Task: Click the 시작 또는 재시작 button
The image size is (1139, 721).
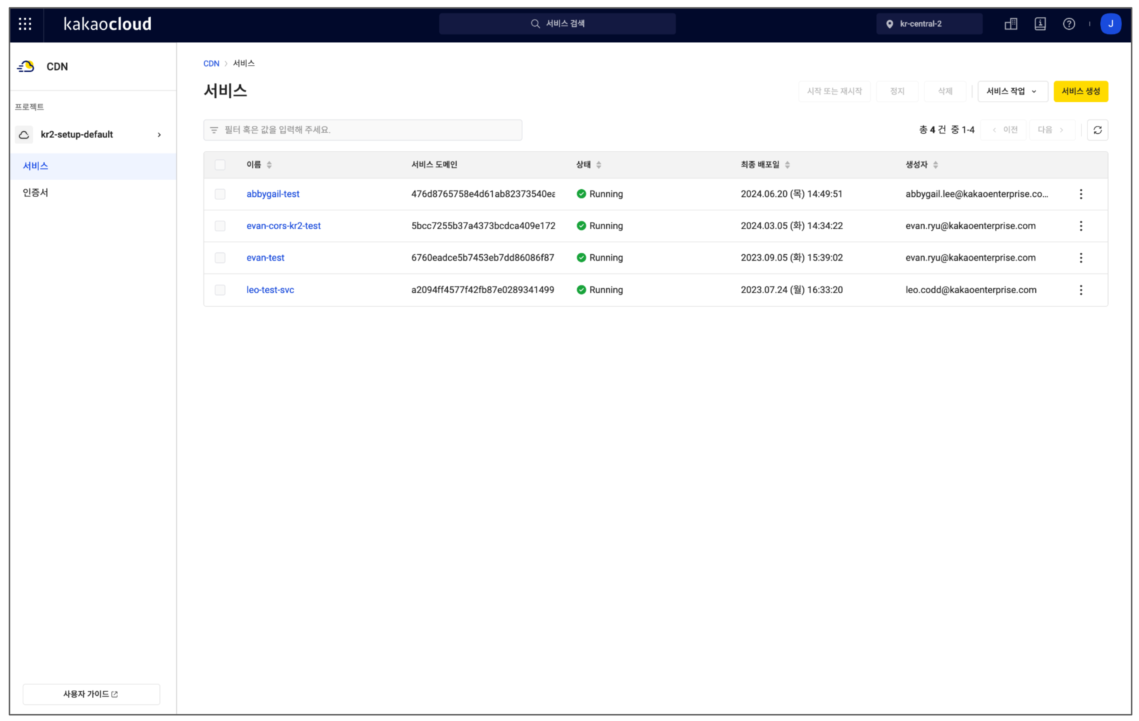Action: click(834, 91)
